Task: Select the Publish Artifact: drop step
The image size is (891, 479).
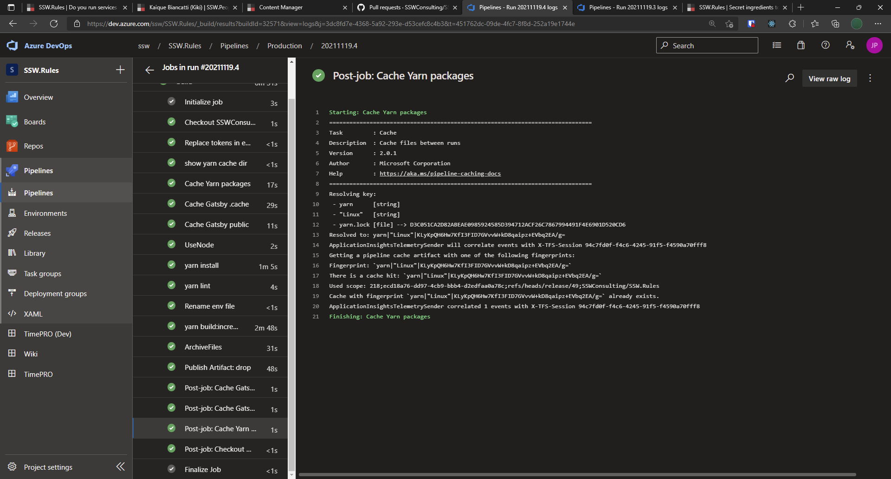Action: pos(210,368)
